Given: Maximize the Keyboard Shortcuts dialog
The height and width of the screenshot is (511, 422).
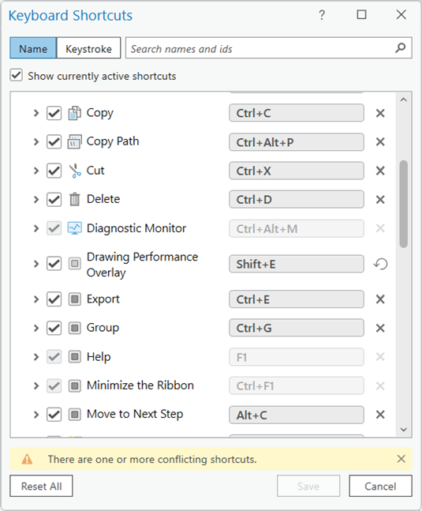Looking at the screenshot, I should click(x=361, y=15).
